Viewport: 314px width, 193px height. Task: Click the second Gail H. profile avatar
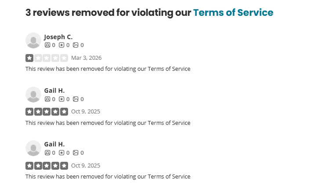click(33, 148)
